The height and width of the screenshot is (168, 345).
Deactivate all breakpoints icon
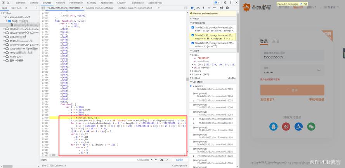[x=222, y=8]
